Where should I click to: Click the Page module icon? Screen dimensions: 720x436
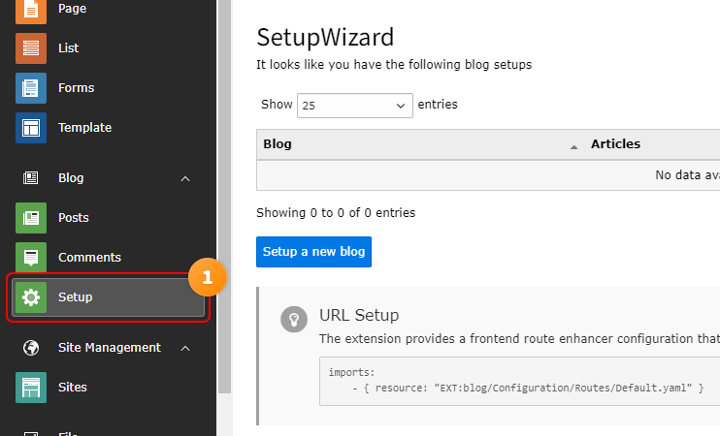coord(31,10)
